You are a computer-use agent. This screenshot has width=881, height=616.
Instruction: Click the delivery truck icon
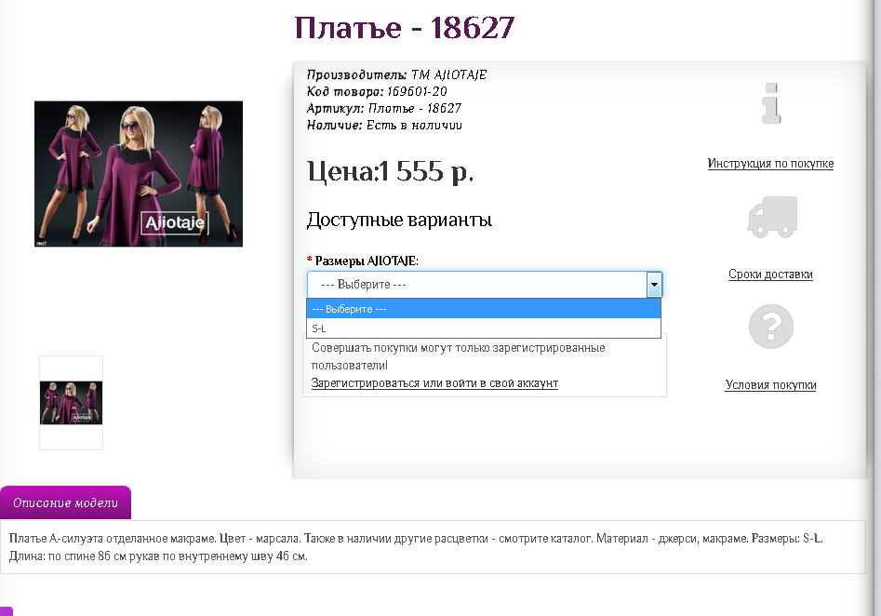(772, 217)
